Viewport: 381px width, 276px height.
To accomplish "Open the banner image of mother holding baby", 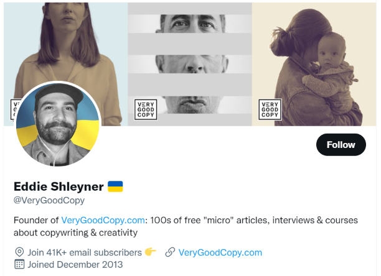I will 314,64.
